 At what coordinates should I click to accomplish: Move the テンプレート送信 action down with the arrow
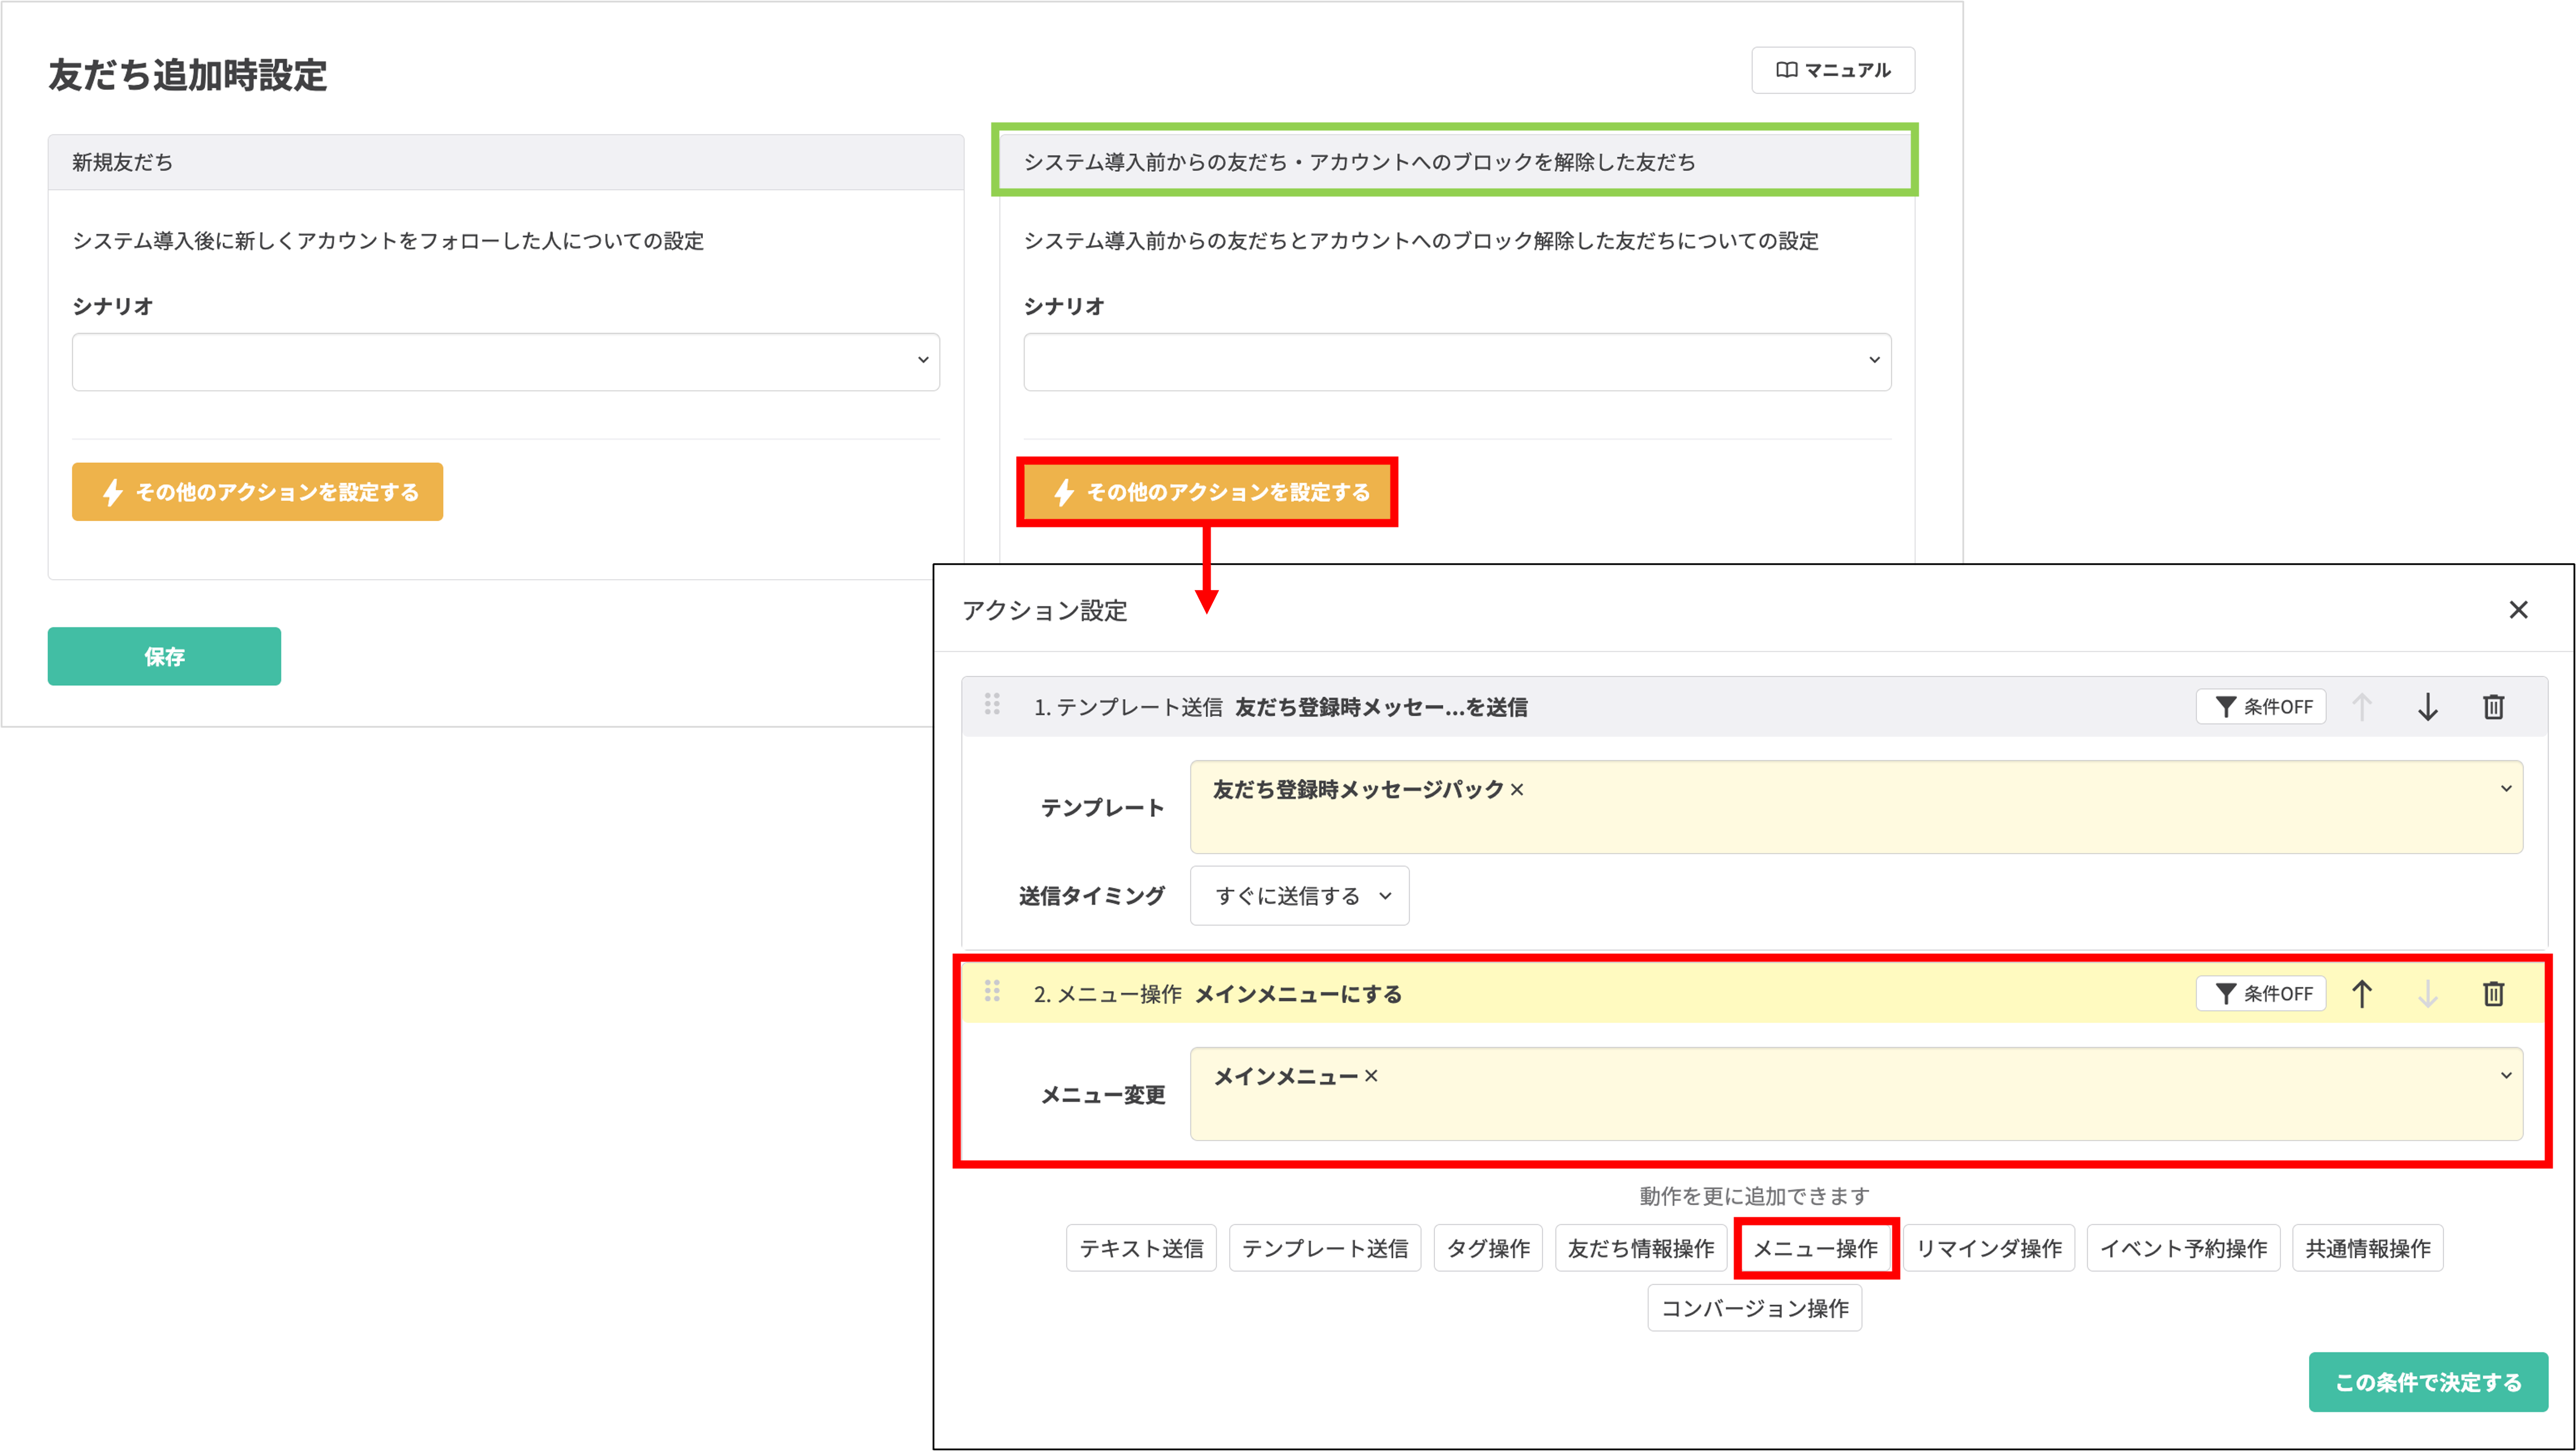(2428, 706)
